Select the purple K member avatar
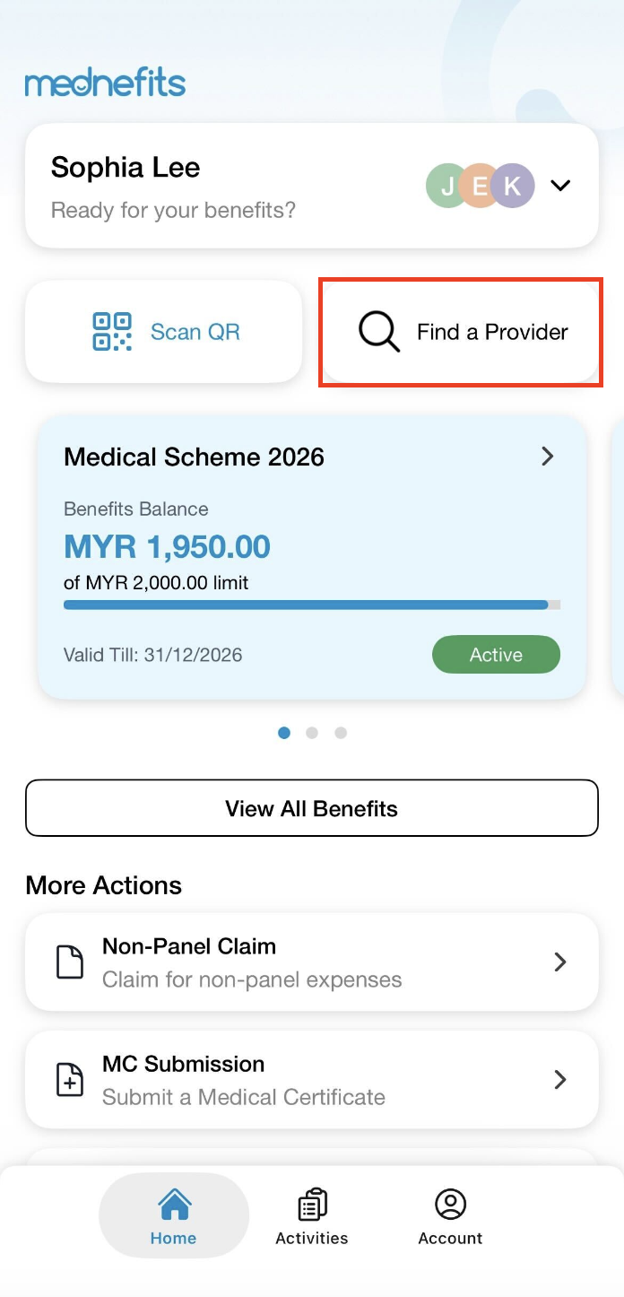Image resolution: width=624 pixels, height=1297 pixels. click(x=514, y=186)
